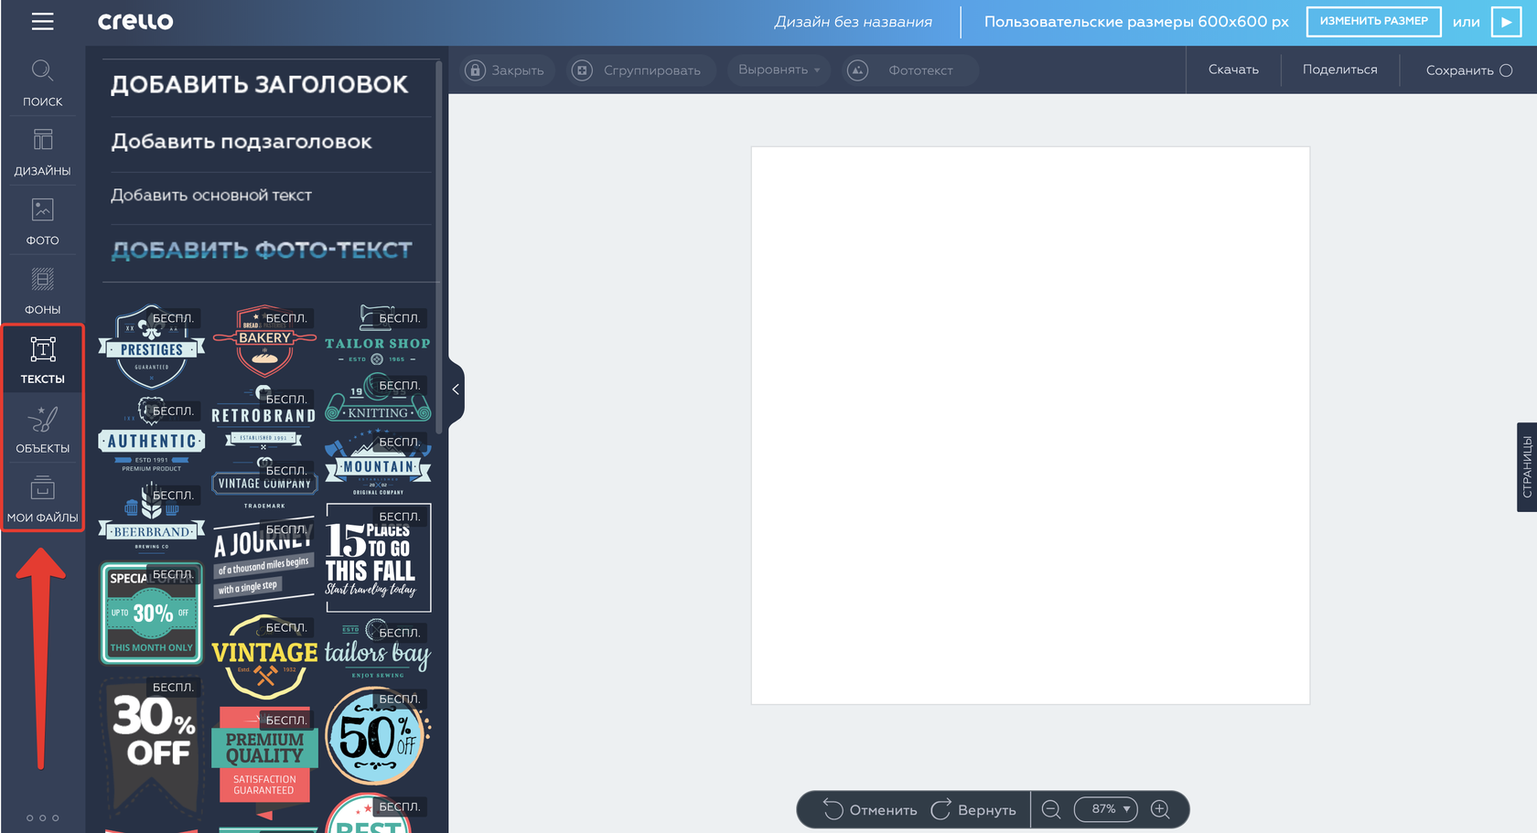
Task: Click the Фототекст toolbar button
Action: [x=909, y=70]
